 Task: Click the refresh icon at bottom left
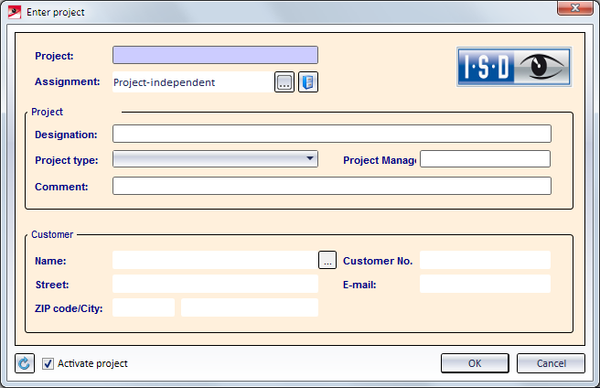(x=25, y=363)
